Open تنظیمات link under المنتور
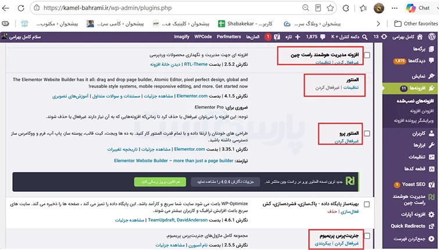The width and height of the screenshot is (439, 250). pyautogui.click(x=351, y=88)
